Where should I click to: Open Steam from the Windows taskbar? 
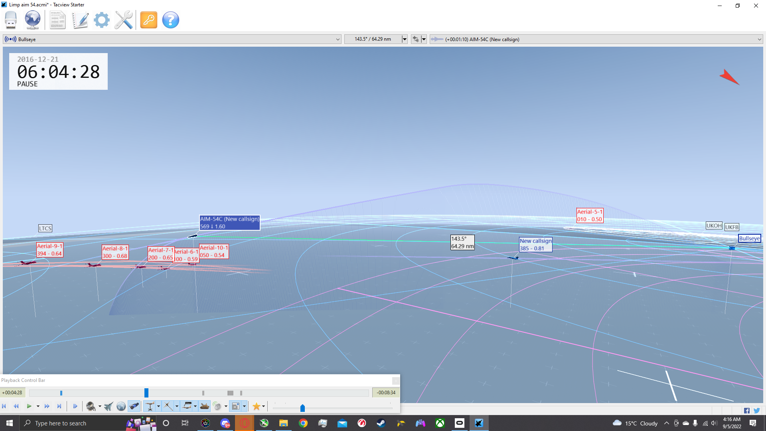point(381,423)
